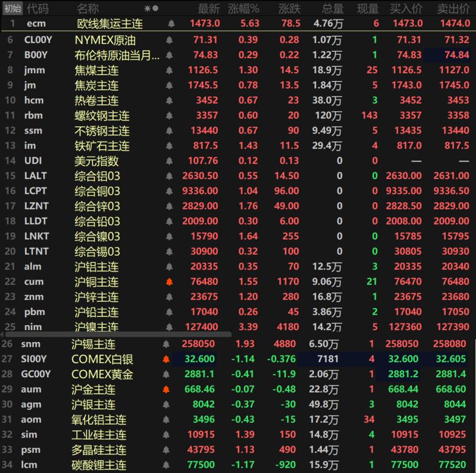The image size is (476, 473).
Task: Click the scrollbar left arrow
Action: (2, 334)
